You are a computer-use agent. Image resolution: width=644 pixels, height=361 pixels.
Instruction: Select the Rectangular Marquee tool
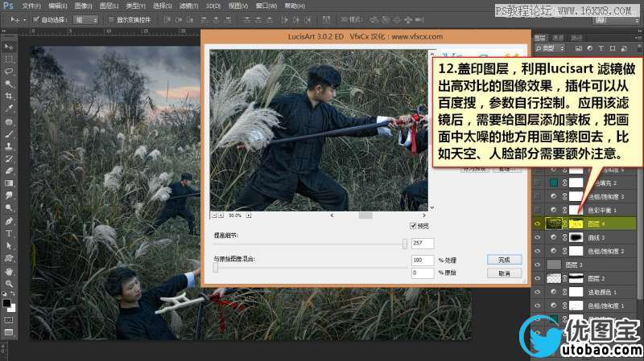(x=9, y=59)
